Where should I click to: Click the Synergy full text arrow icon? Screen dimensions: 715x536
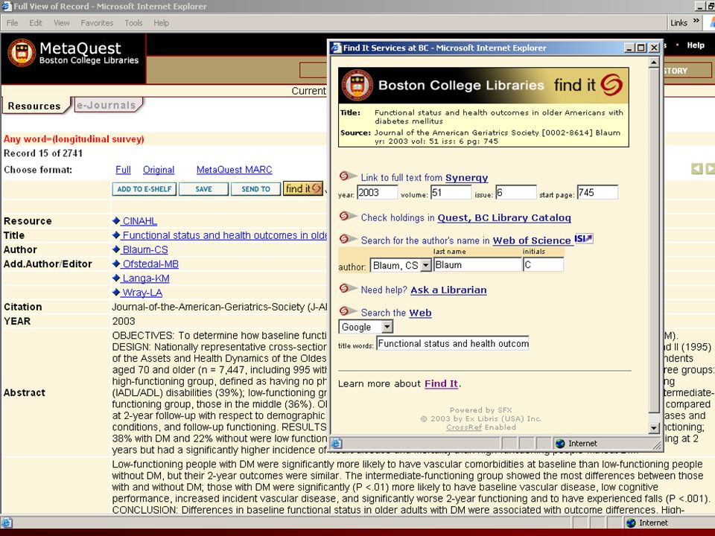pos(348,176)
